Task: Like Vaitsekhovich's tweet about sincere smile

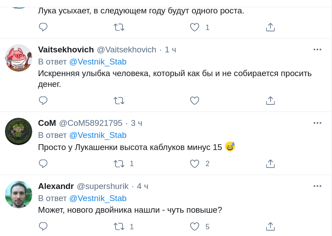Action: tap(195, 100)
